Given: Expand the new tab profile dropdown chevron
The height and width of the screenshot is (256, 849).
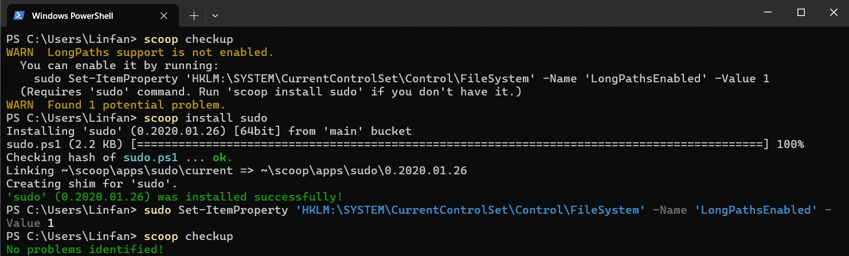Looking at the screenshot, I should tap(215, 15).
